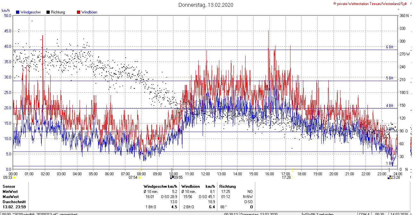Click the Richtung column header in table
The image size is (420, 215).
[x=228, y=186]
